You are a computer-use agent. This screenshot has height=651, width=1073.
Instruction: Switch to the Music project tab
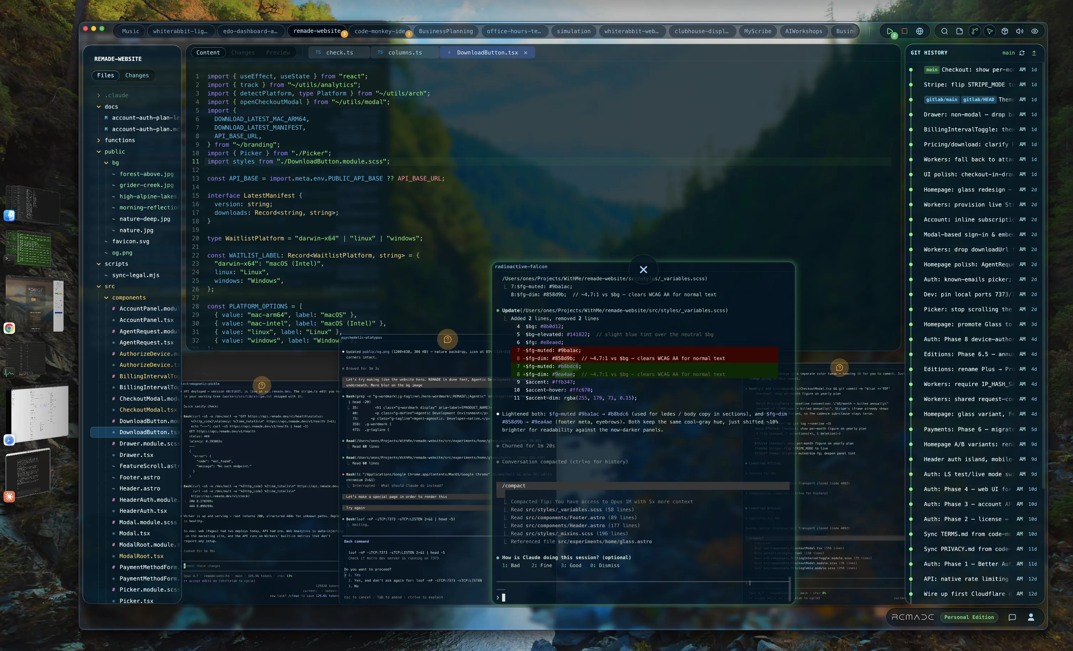(x=131, y=31)
